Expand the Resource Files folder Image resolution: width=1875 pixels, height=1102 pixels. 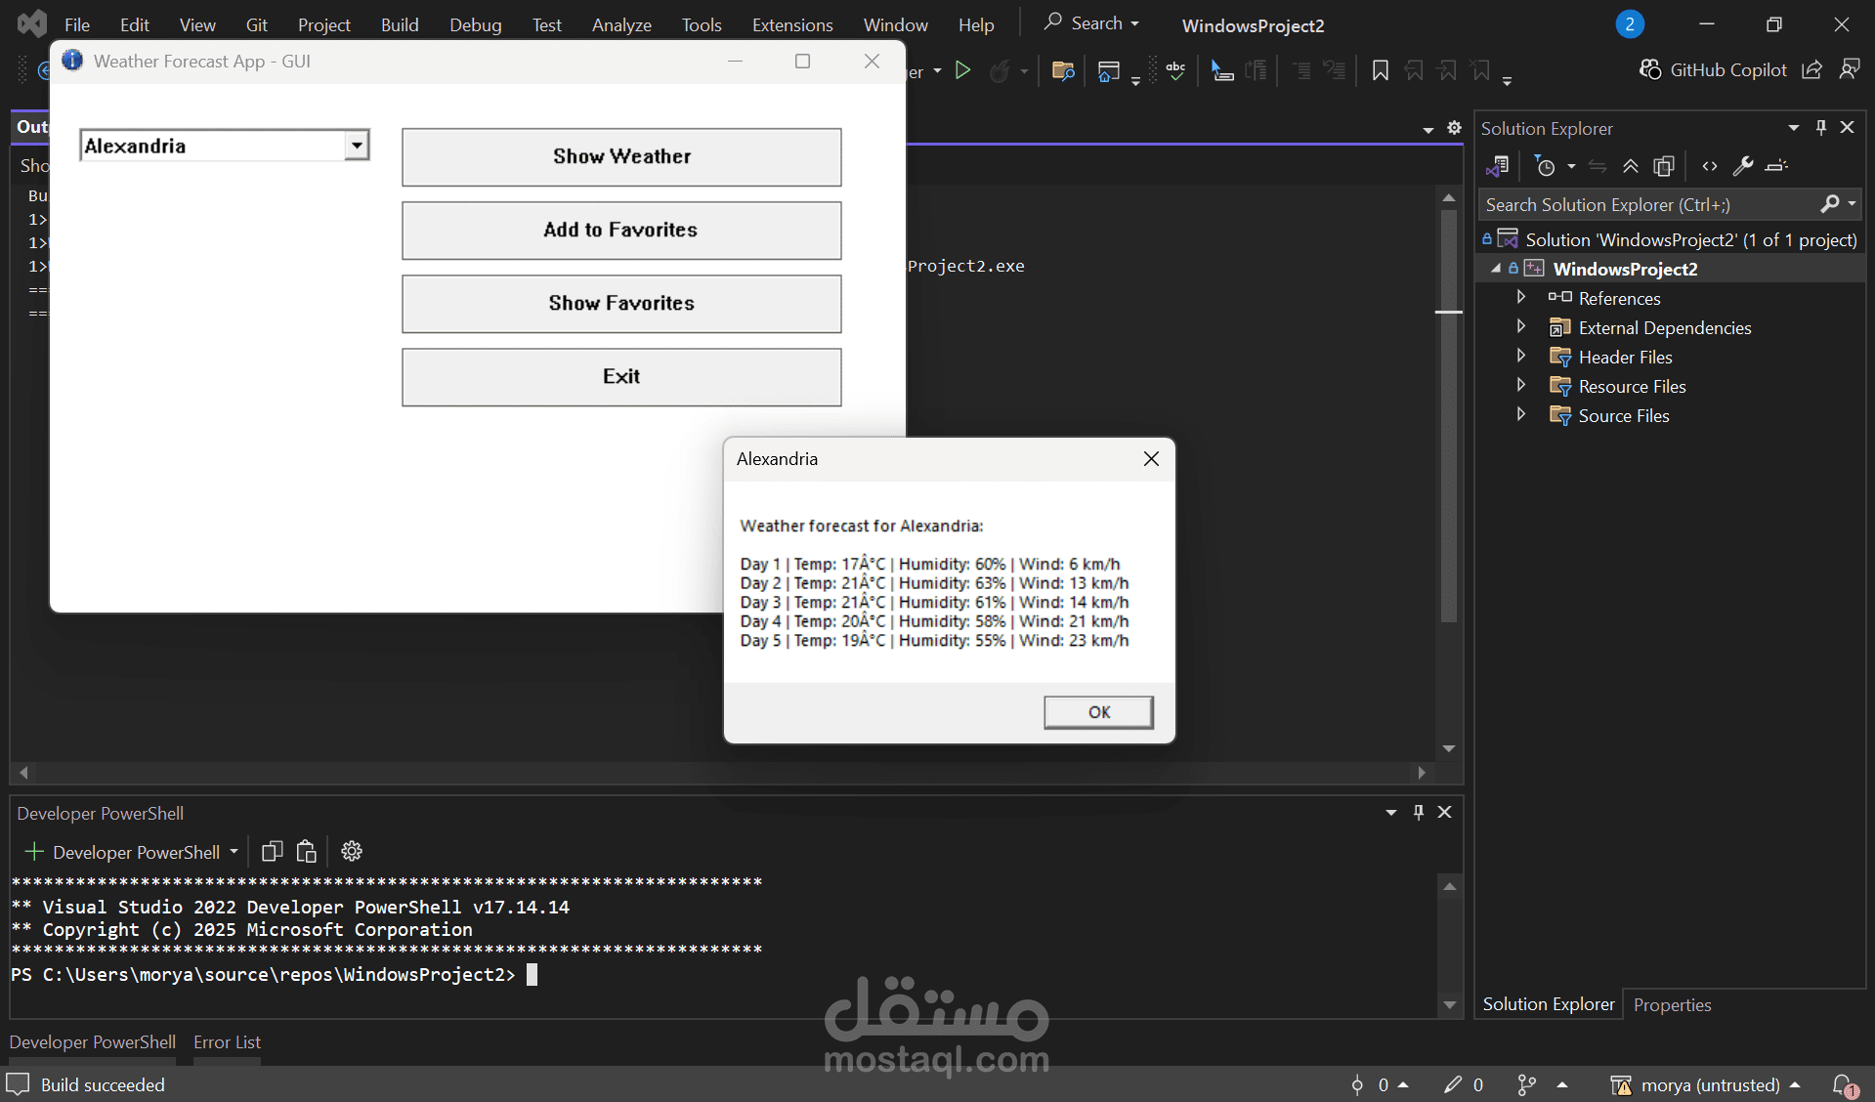tap(1520, 385)
